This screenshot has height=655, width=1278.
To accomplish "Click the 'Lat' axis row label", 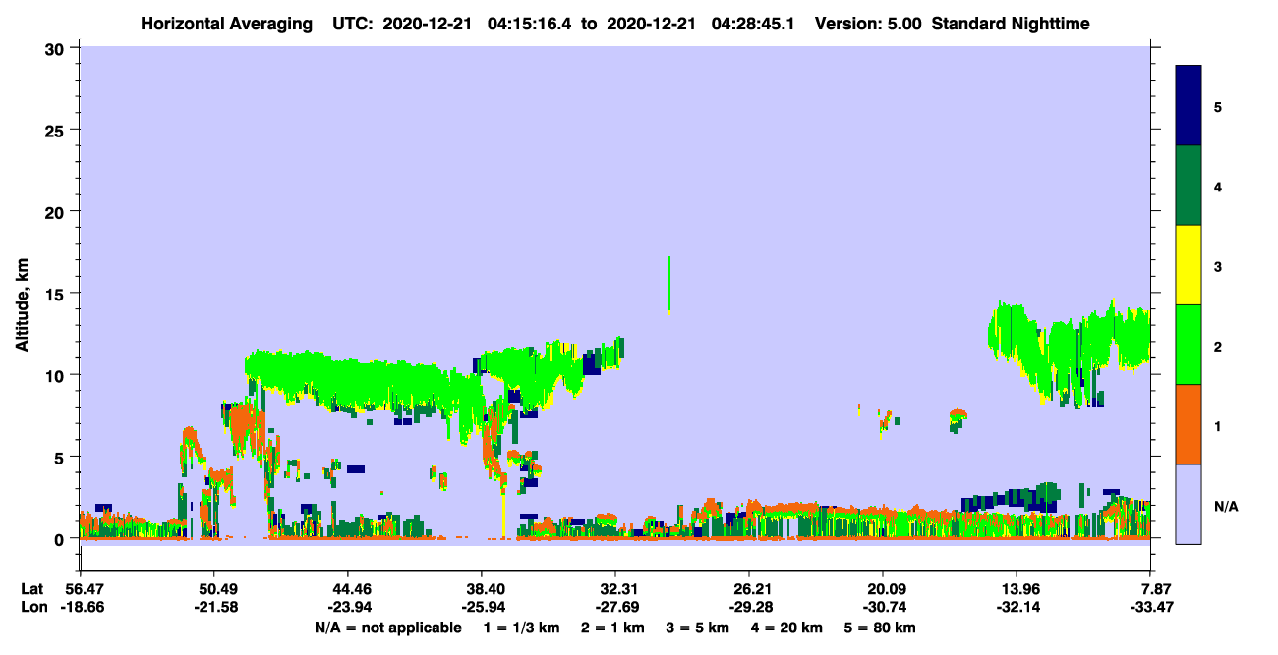I will (32, 589).
